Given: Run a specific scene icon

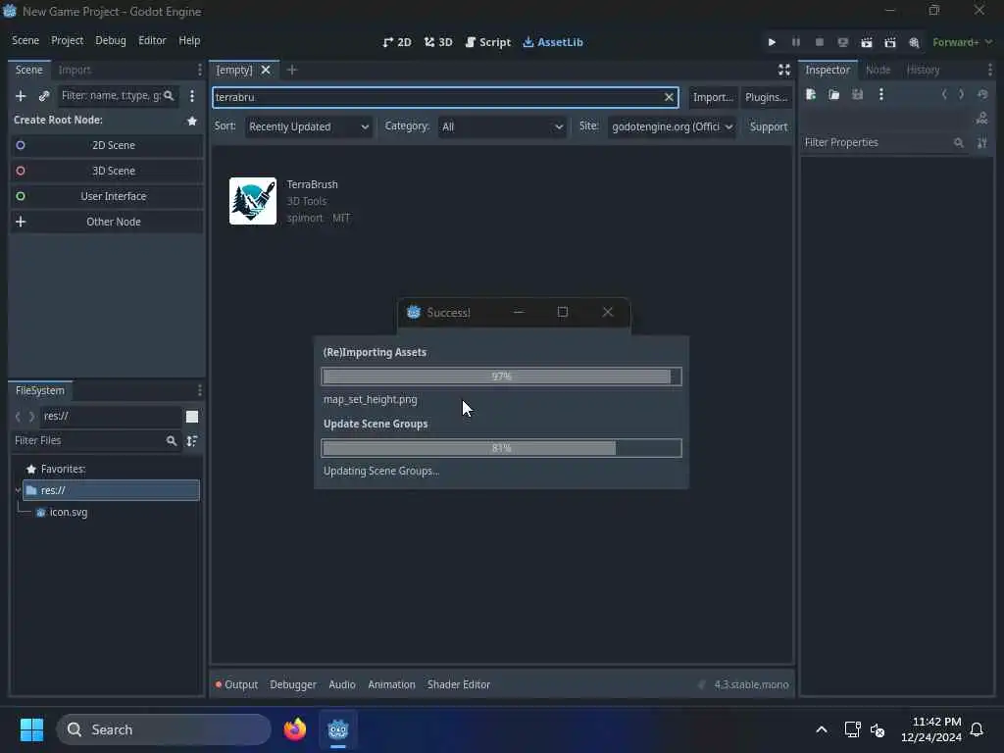Looking at the screenshot, I should 890,42.
